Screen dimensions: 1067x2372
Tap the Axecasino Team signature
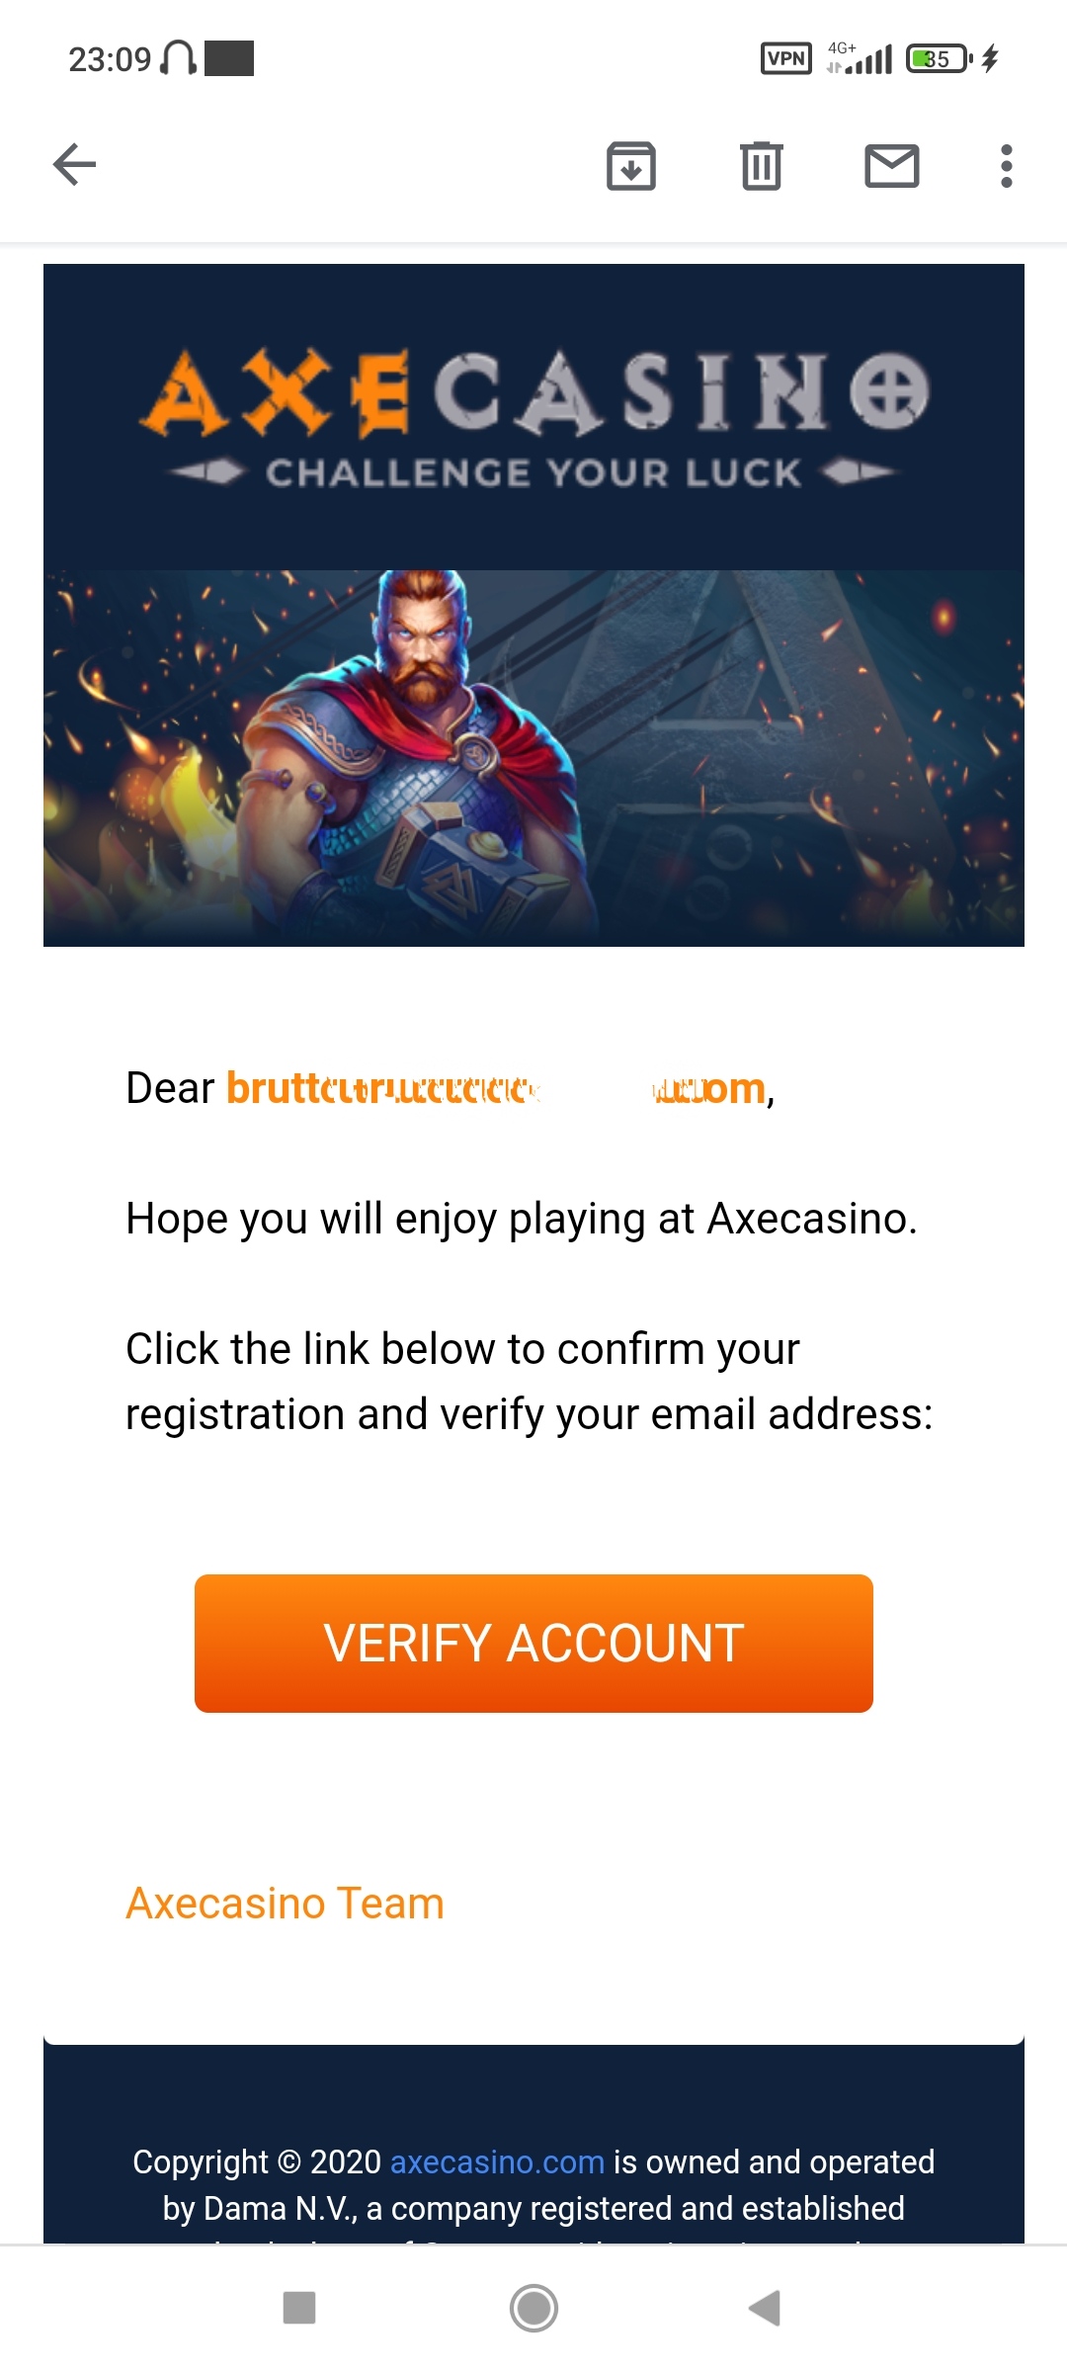pos(285,1903)
